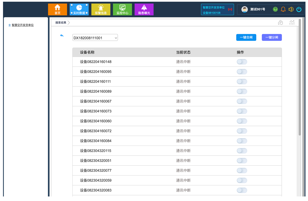Switch to the 监控中心 tab
308x201 pixels.
(122, 10)
